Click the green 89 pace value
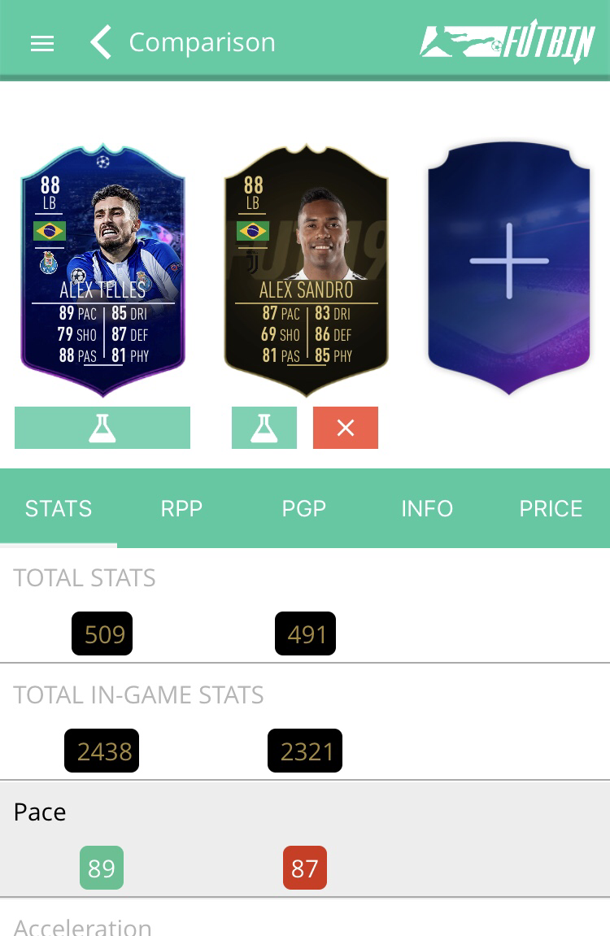The height and width of the screenshot is (936, 610). (102, 868)
